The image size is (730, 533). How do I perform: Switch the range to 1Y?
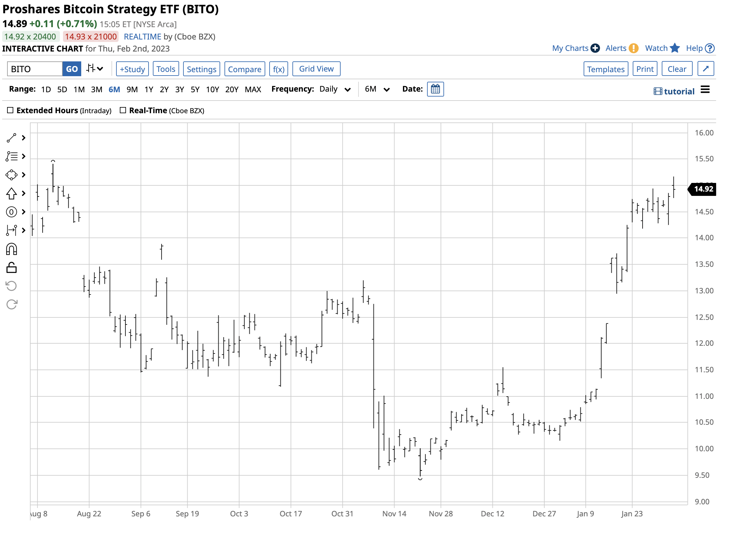click(x=149, y=89)
